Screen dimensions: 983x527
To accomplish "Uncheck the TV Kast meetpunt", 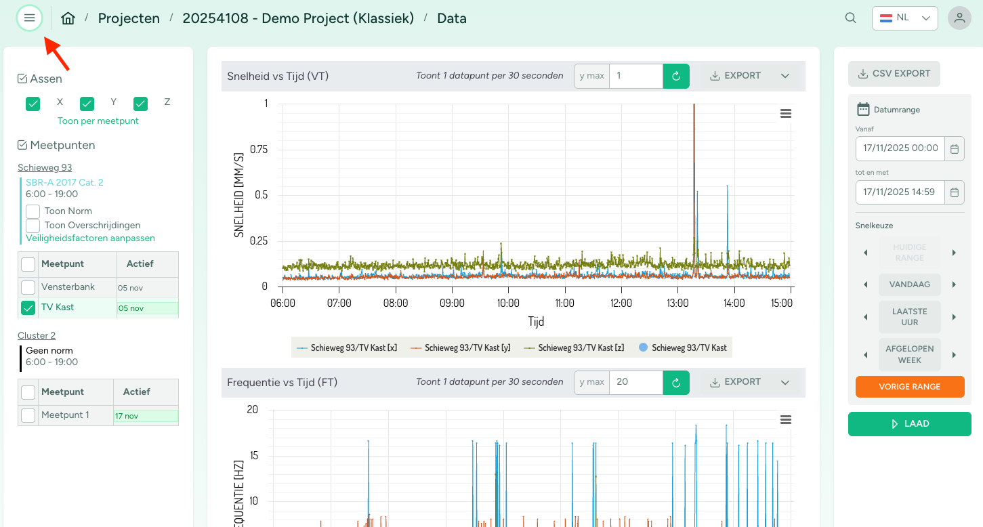I will tap(28, 308).
